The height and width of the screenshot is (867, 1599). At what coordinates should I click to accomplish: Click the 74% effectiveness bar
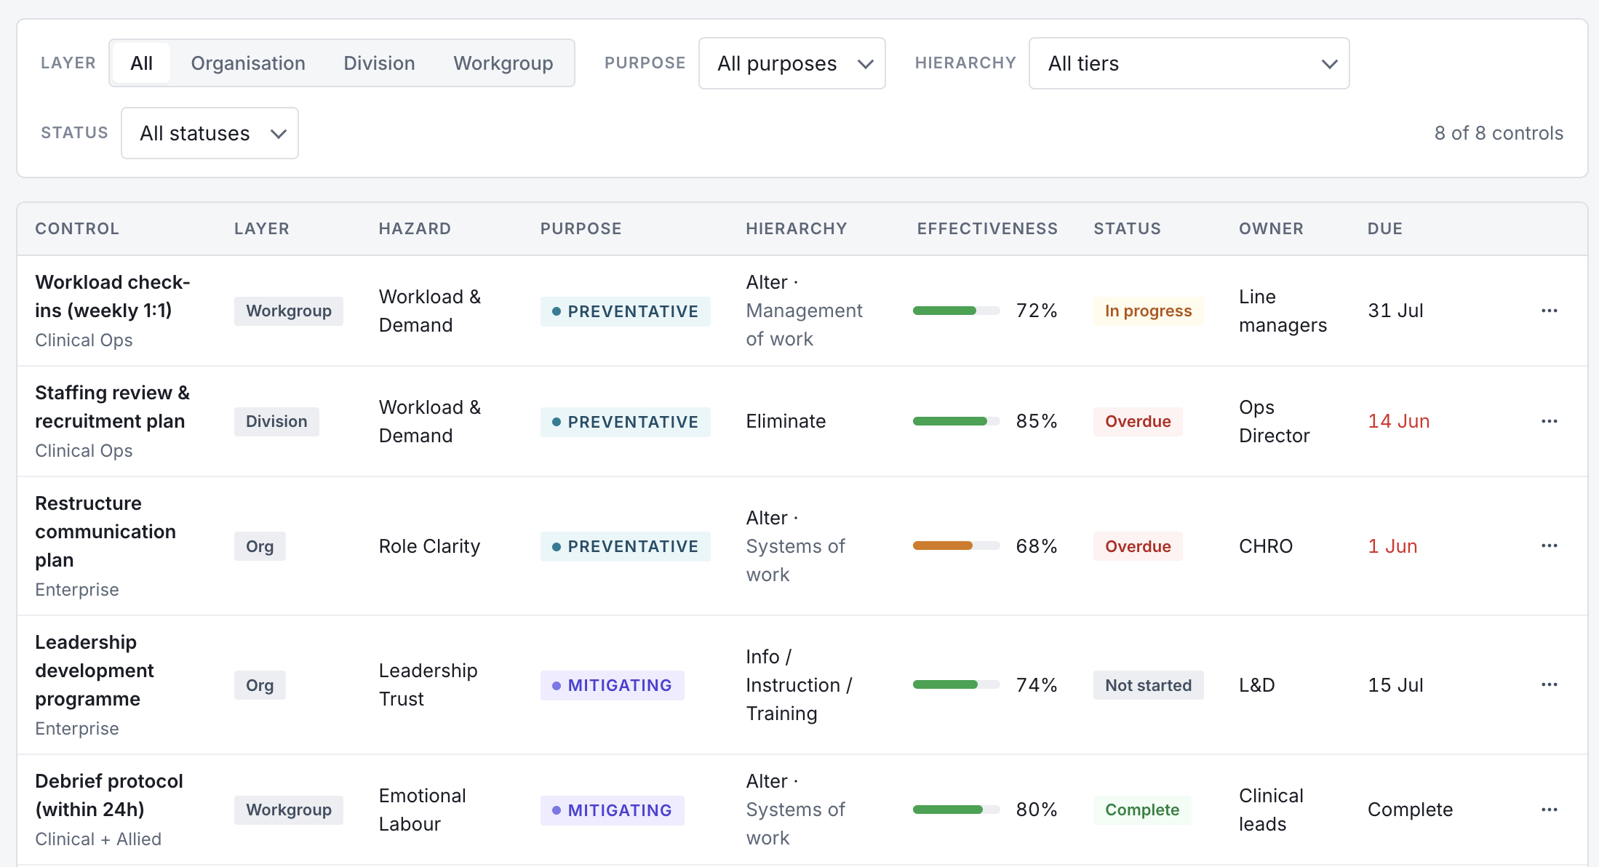coord(957,684)
